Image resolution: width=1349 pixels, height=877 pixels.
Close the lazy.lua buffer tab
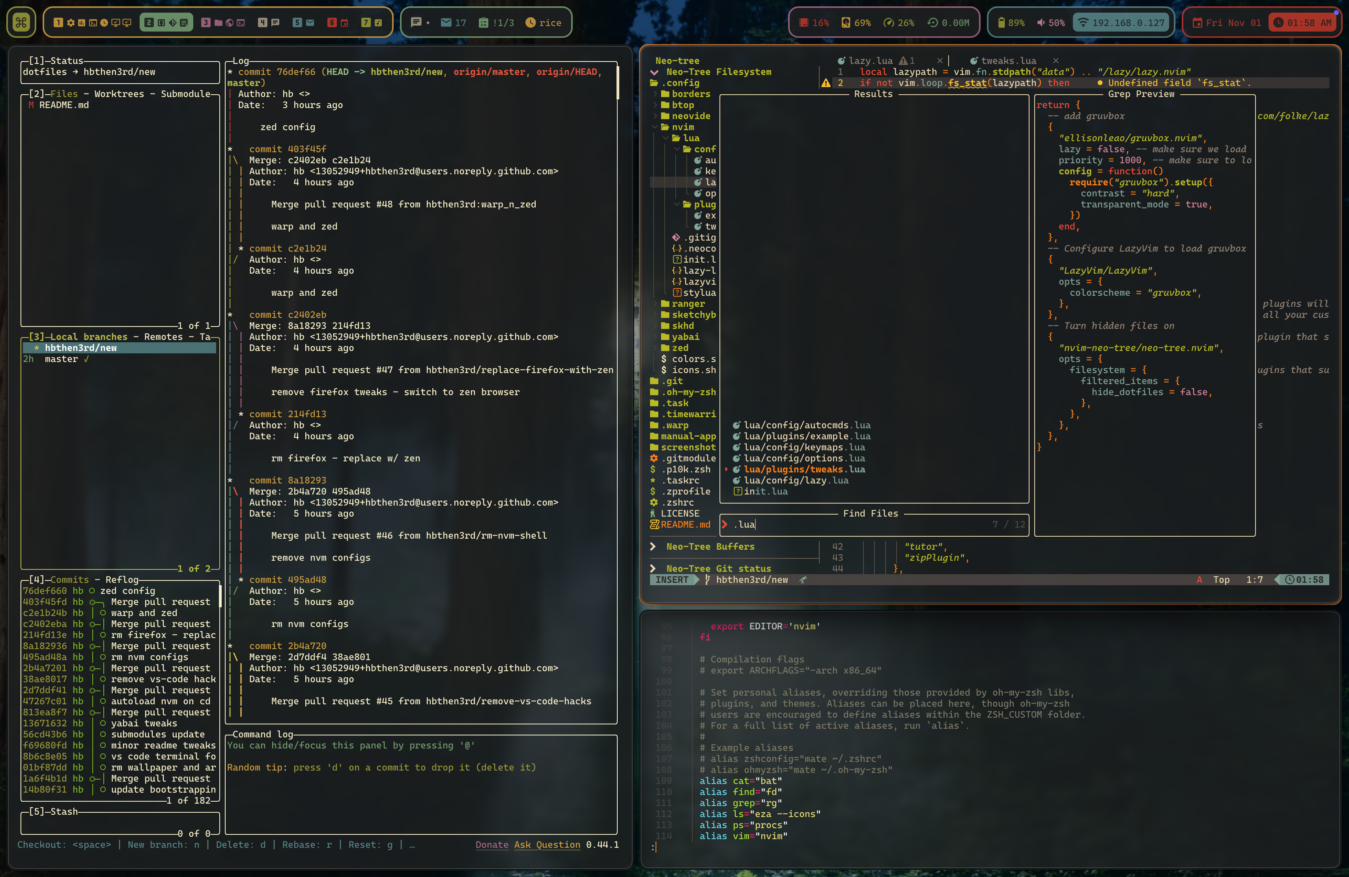(940, 61)
